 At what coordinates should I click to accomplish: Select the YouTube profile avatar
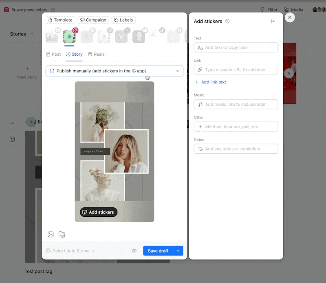click(x=139, y=37)
